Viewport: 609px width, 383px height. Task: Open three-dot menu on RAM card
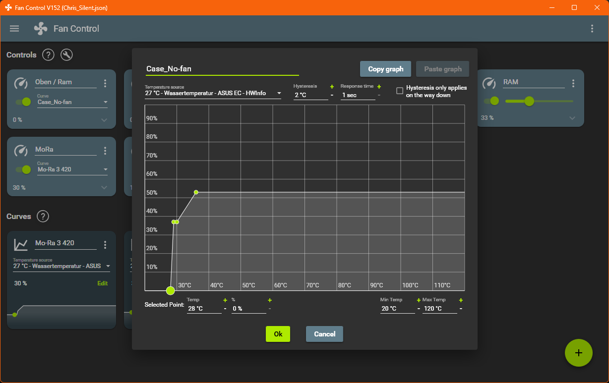pos(573,83)
